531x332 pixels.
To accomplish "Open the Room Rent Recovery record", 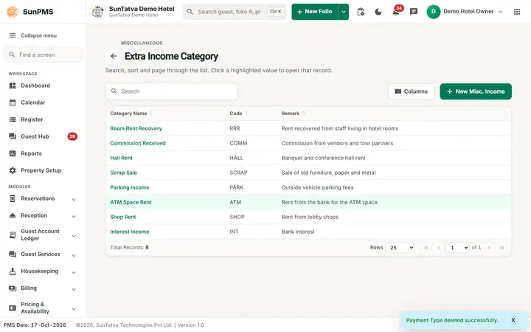I will click(x=136, y=128).
